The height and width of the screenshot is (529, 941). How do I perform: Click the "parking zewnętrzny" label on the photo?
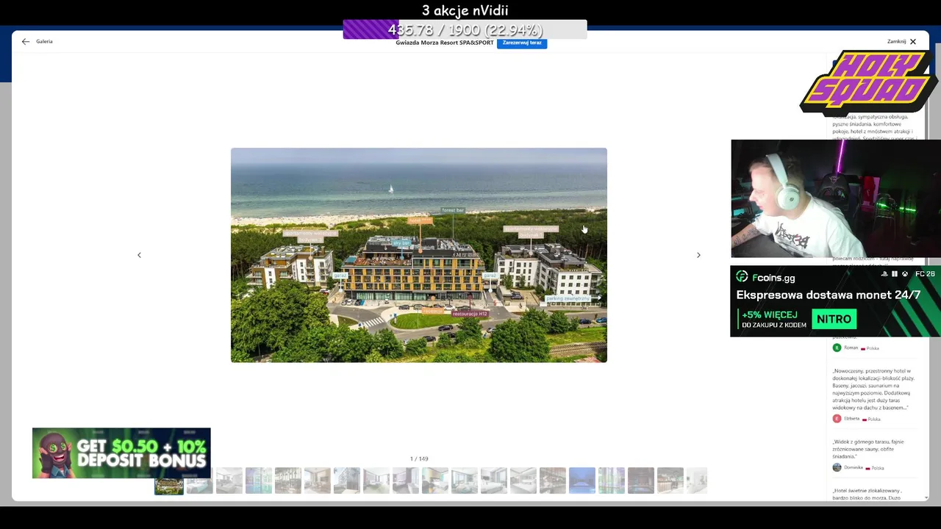coord(568,299)
